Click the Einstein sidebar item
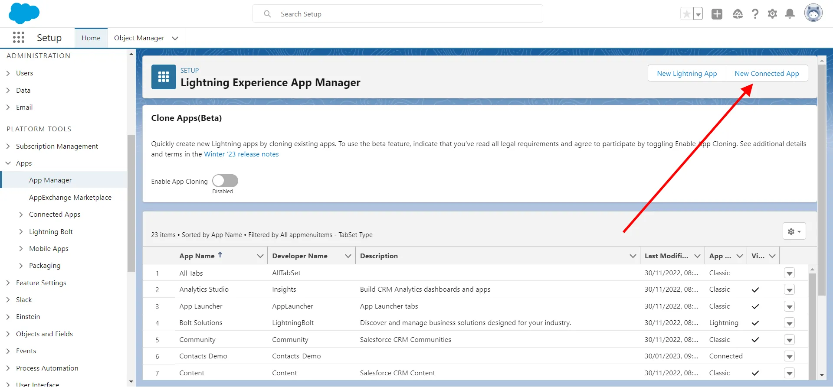833x387 pixels. point(28,316)
